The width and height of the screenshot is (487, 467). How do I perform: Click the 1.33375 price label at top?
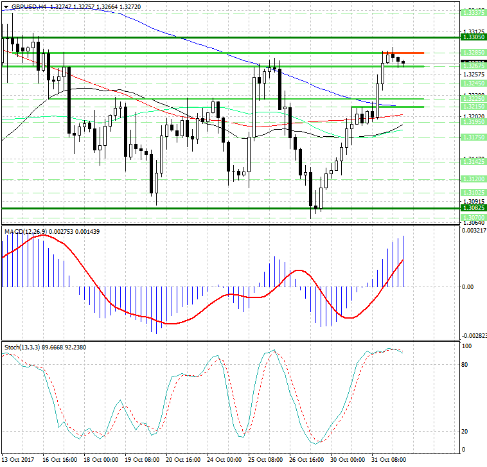tap(474, 12)
